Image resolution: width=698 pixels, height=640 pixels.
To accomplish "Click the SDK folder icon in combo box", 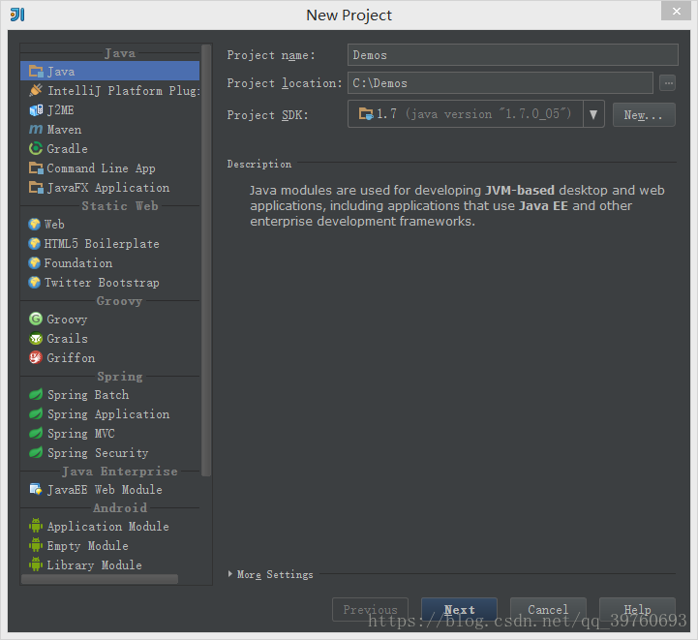I will click(366, 114).
